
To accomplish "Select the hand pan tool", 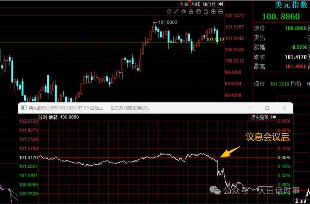I will [x=198, y=11].
